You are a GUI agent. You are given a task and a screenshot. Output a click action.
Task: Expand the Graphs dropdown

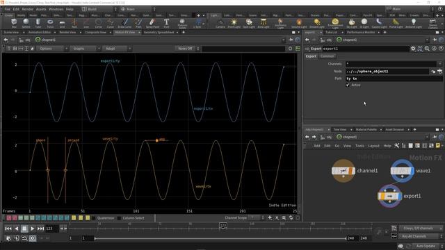86,49
